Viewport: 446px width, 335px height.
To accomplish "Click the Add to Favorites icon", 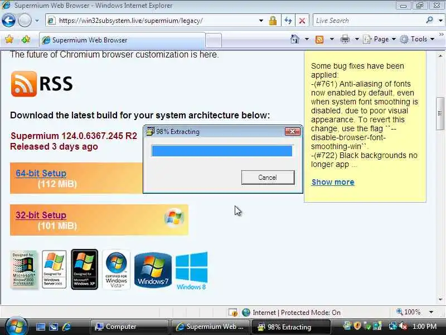I will [26, 39].
